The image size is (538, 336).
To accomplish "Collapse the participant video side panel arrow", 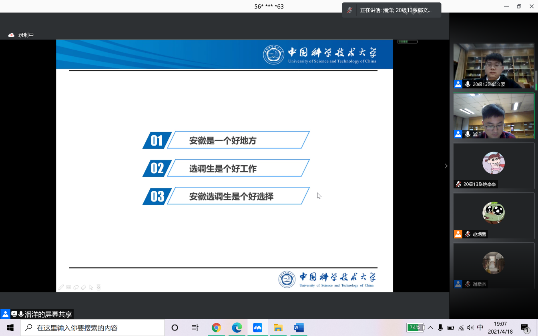I will tap(446, 166).
